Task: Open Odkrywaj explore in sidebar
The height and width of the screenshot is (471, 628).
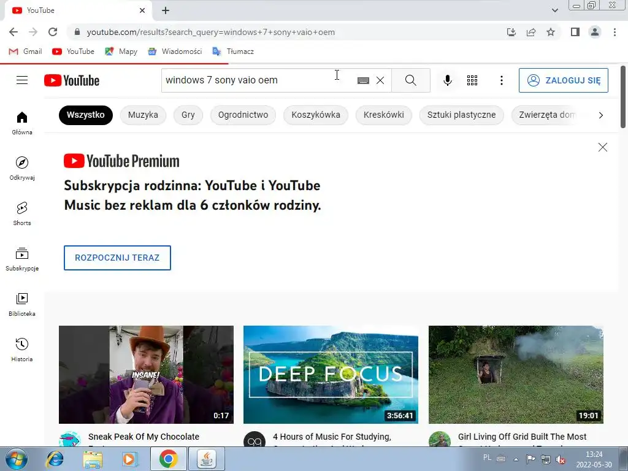Action: (22, 169)
